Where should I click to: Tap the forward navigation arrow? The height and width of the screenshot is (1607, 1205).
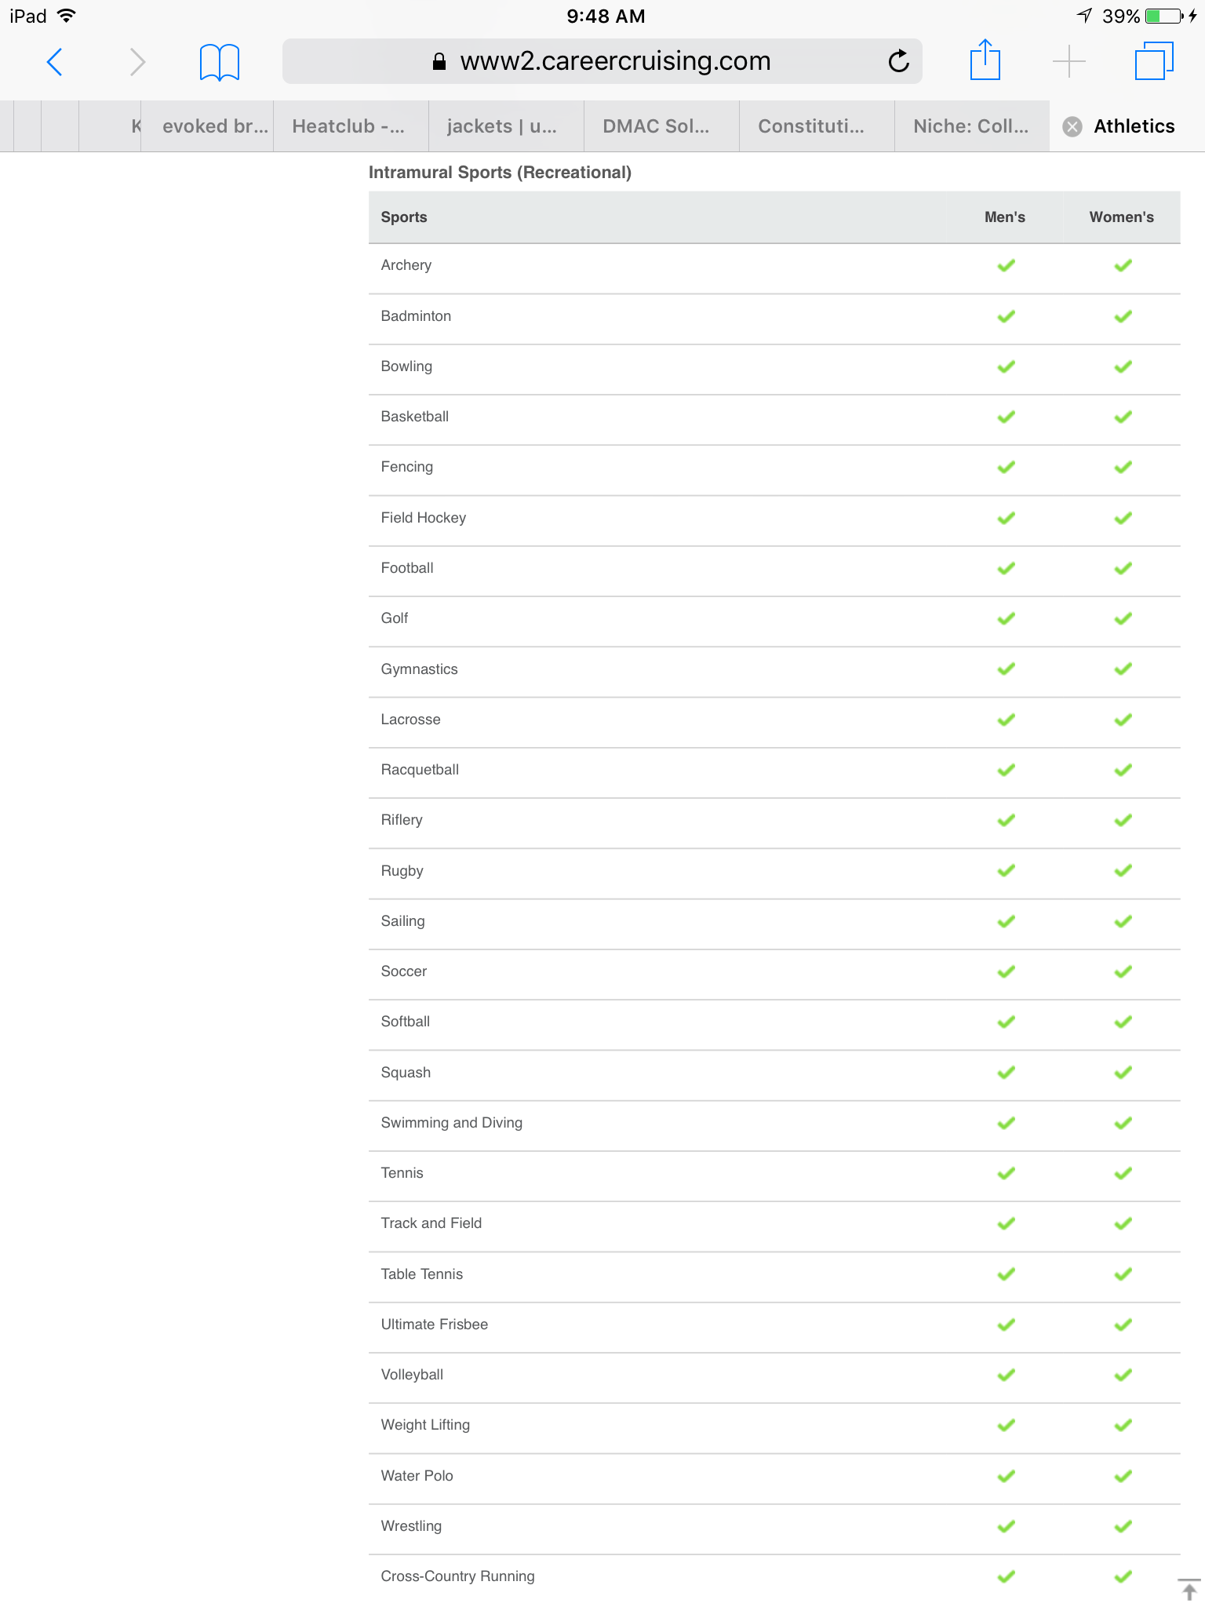pos(137,62)
